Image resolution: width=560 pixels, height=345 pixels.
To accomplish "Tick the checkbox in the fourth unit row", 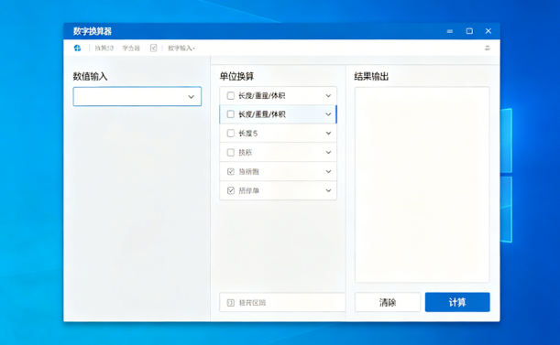I will [x=231, y=153].
